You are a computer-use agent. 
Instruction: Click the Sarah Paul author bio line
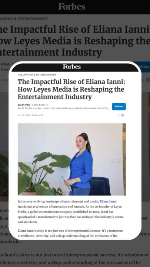click(x=63, y=108)
